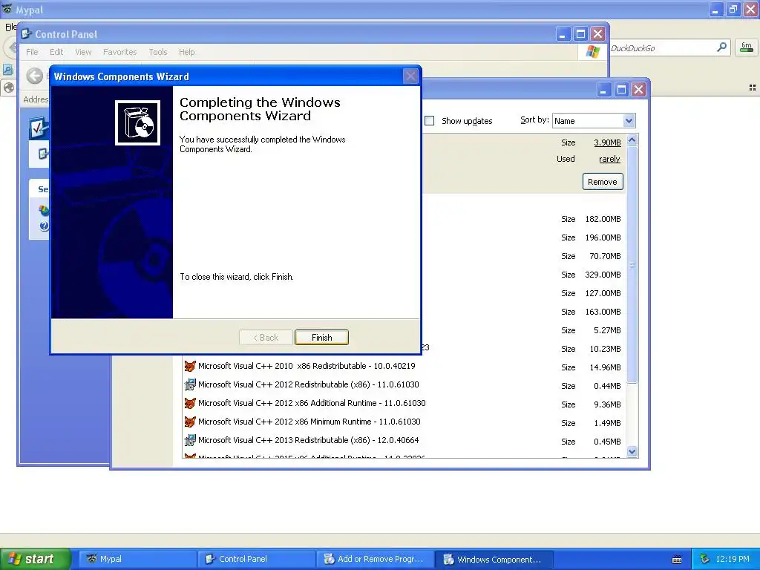The height and width of the screenshot is (570, 760).
Task: Minimize the Control Panel window
Action: click(563, 34)
